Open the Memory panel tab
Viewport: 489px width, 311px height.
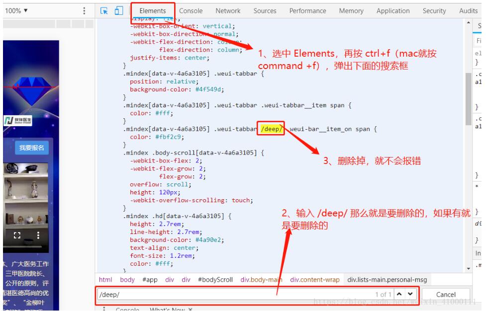[x=351, y=10]
